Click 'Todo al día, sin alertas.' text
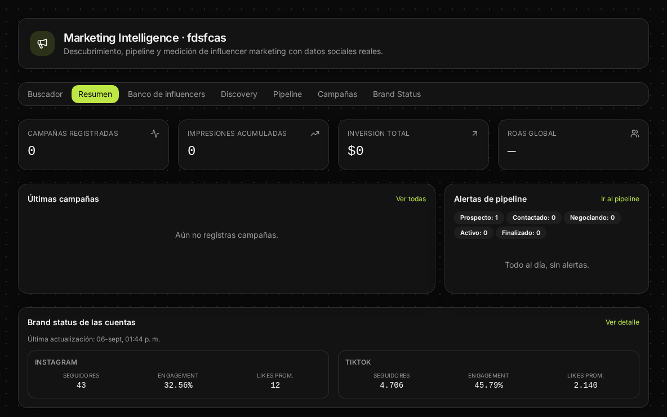This screenshot has height=417, width=667. click(x=546, y=265)
